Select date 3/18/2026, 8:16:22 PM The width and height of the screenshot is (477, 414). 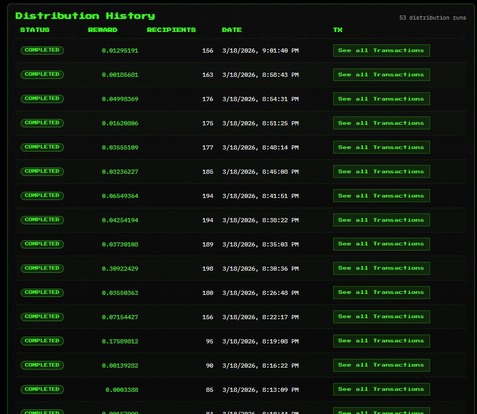click(x=260, y=366)
